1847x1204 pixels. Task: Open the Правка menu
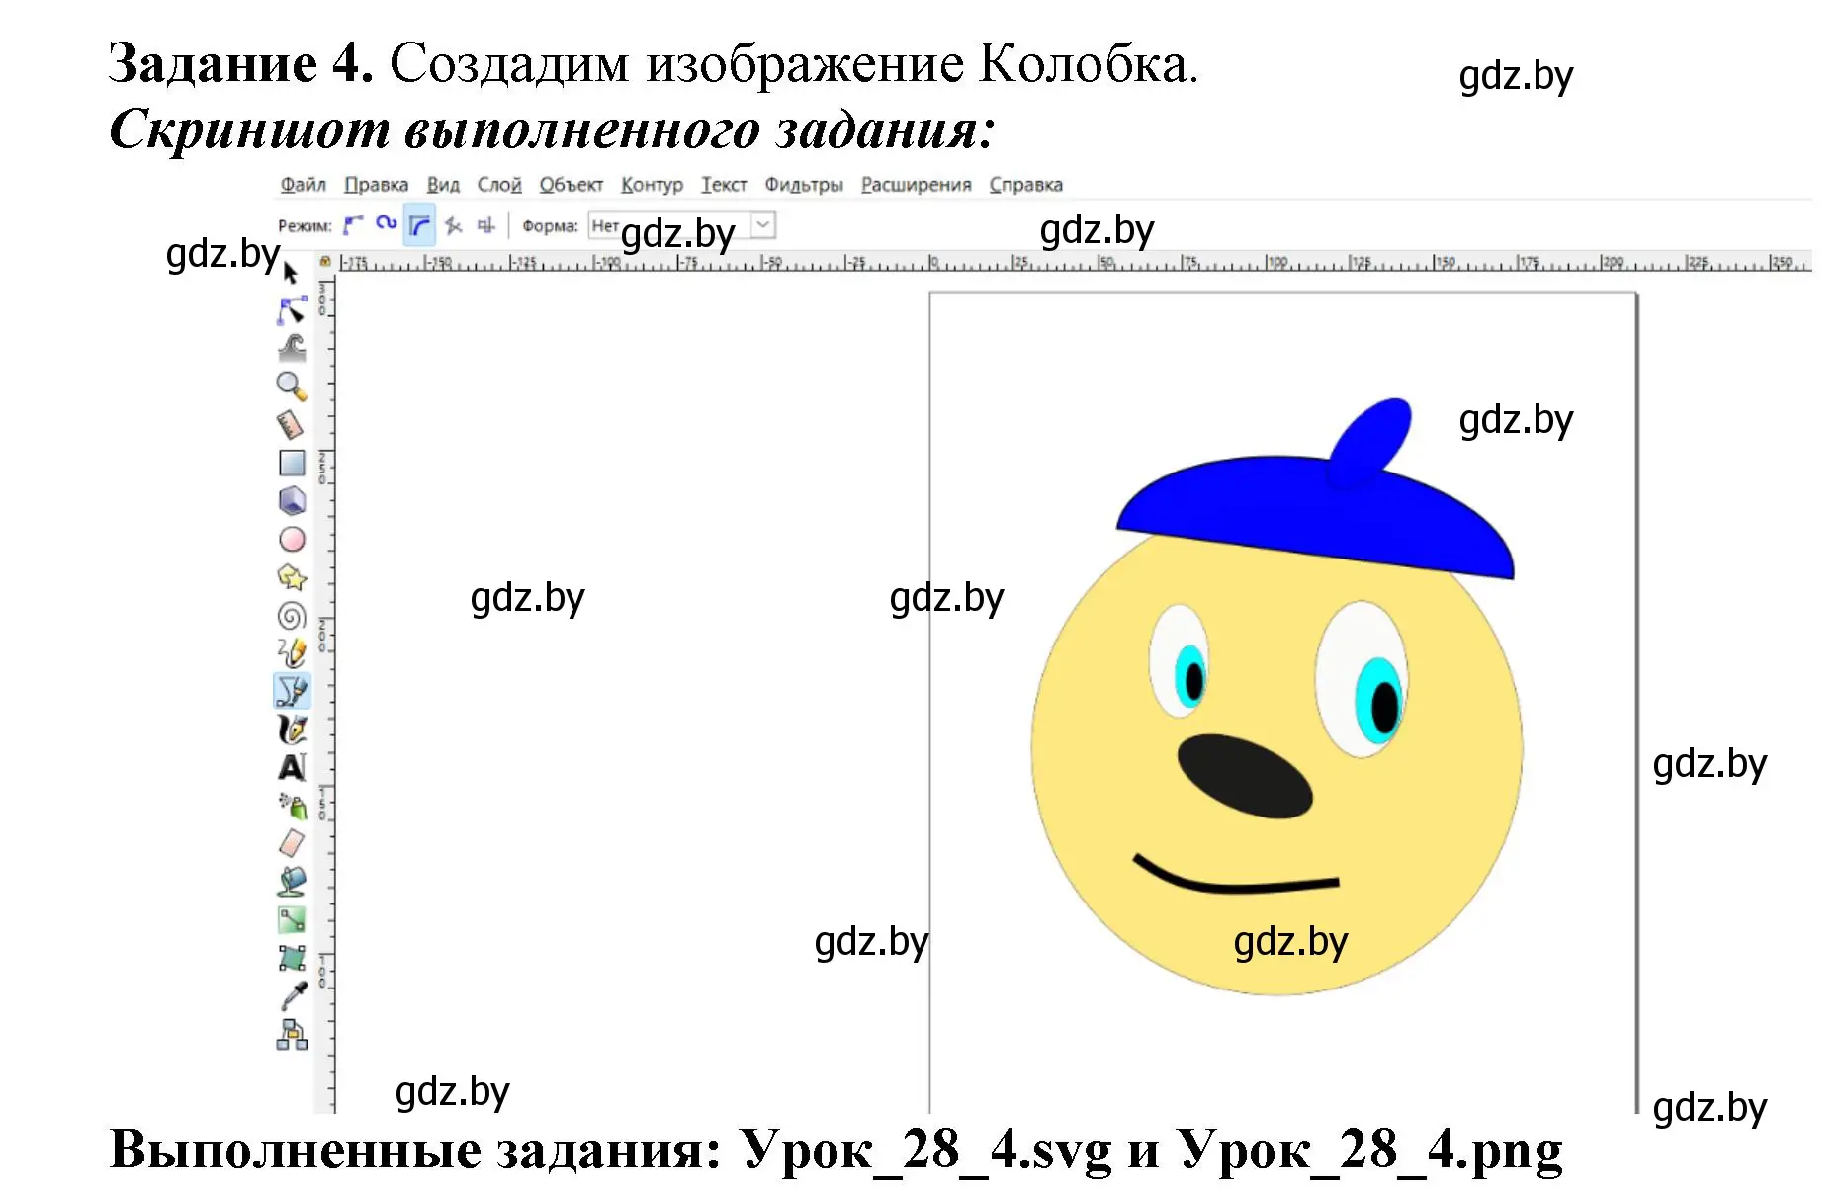pos(376,185)
